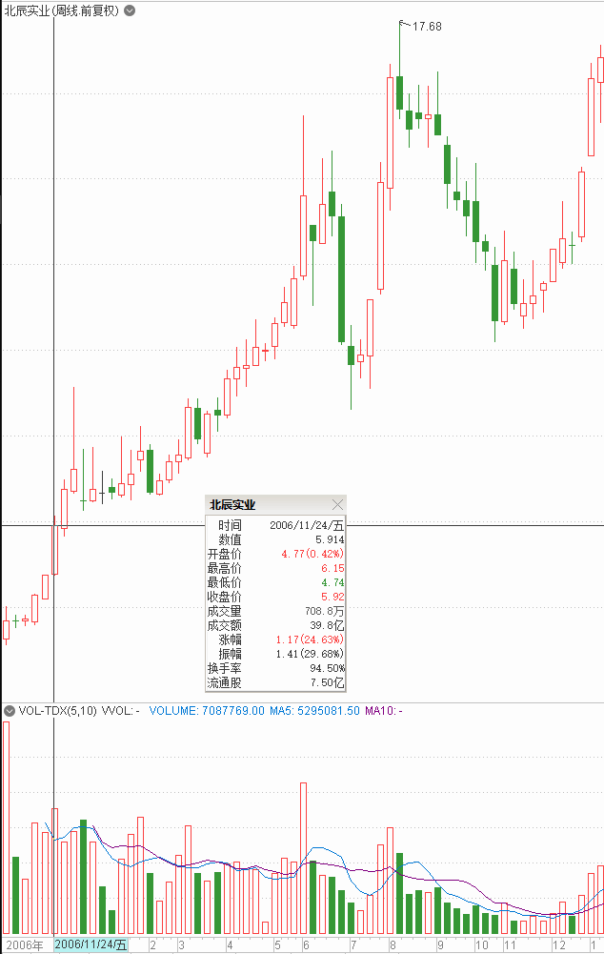This screenshot has height=954, width=604.
Task: Click the purple MA10 label
Action: click(x=383, y=710)
